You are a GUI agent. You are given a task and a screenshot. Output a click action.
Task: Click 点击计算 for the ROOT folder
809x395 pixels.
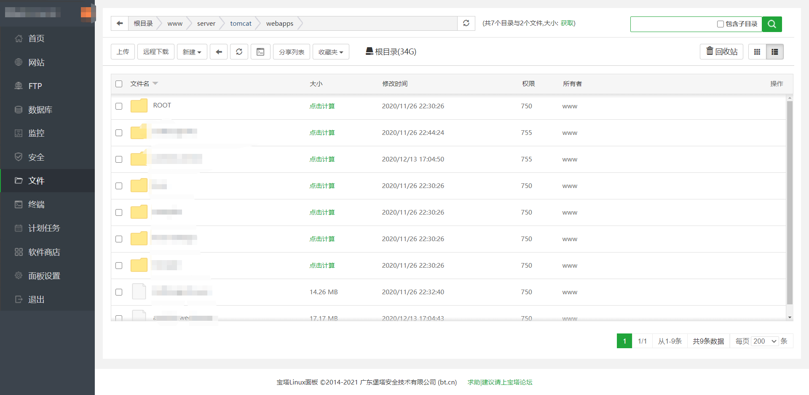pos(322,106)
